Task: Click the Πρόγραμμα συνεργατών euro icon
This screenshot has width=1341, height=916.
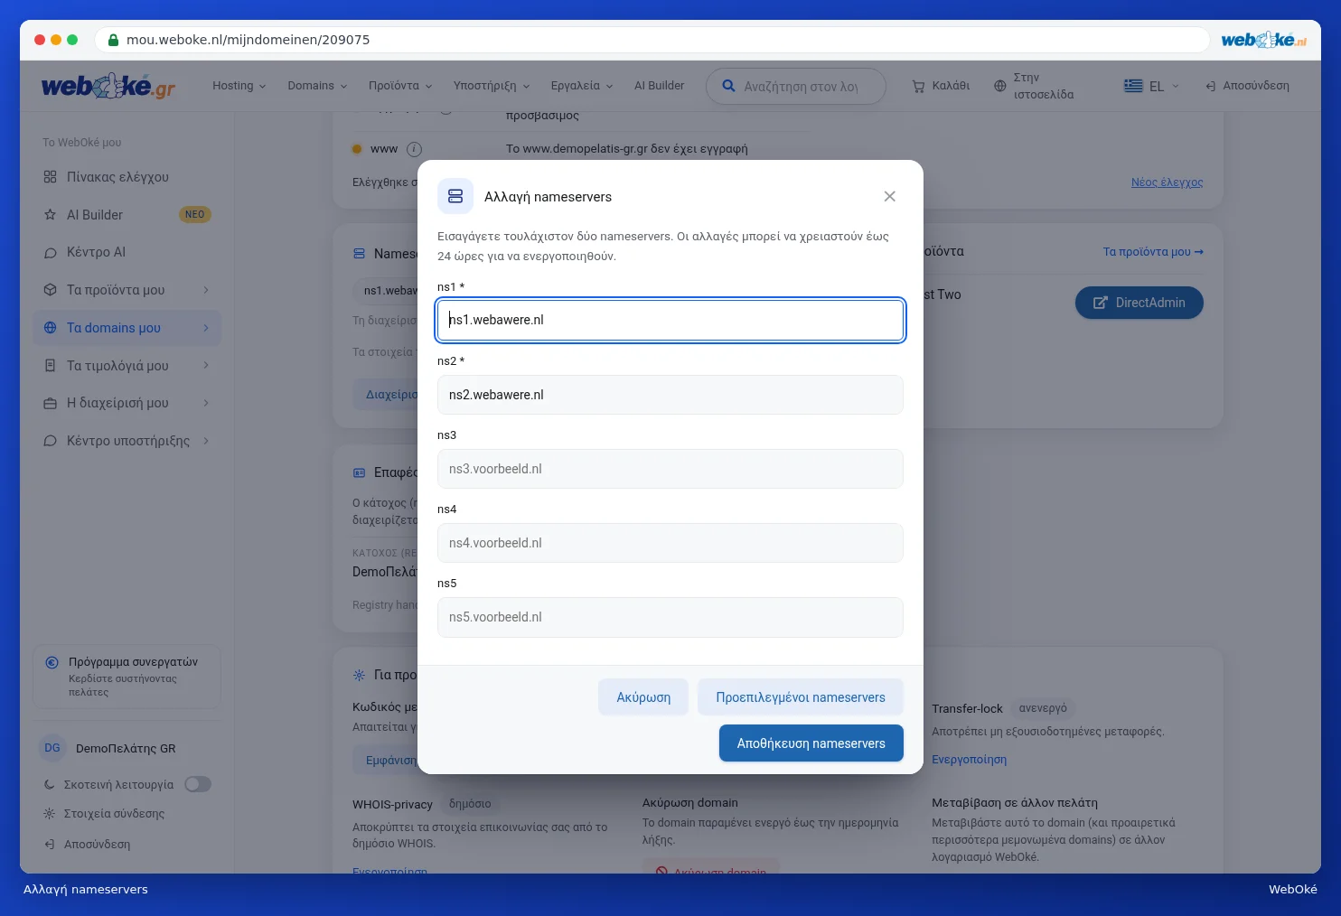Action: coord(52,662)
